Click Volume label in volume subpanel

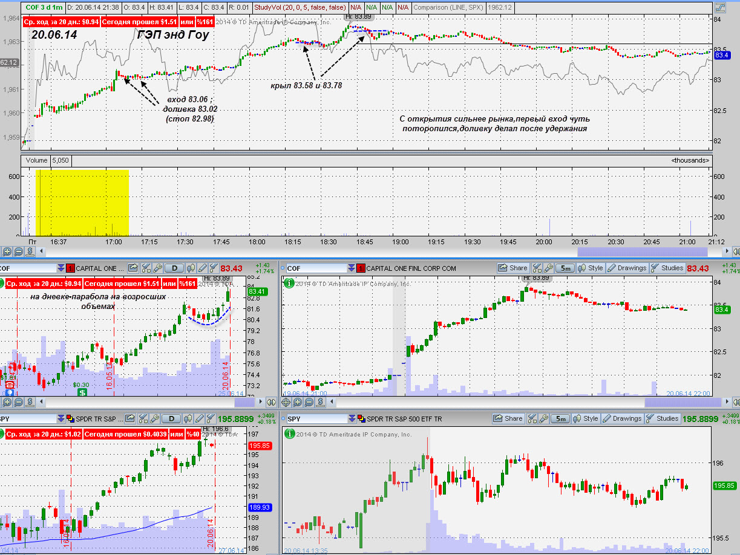(x=36, y=160)
